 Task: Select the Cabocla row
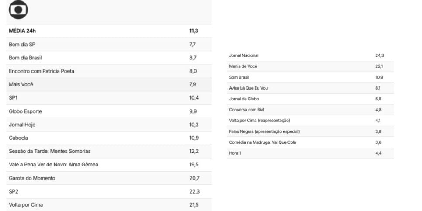point(109,138)
